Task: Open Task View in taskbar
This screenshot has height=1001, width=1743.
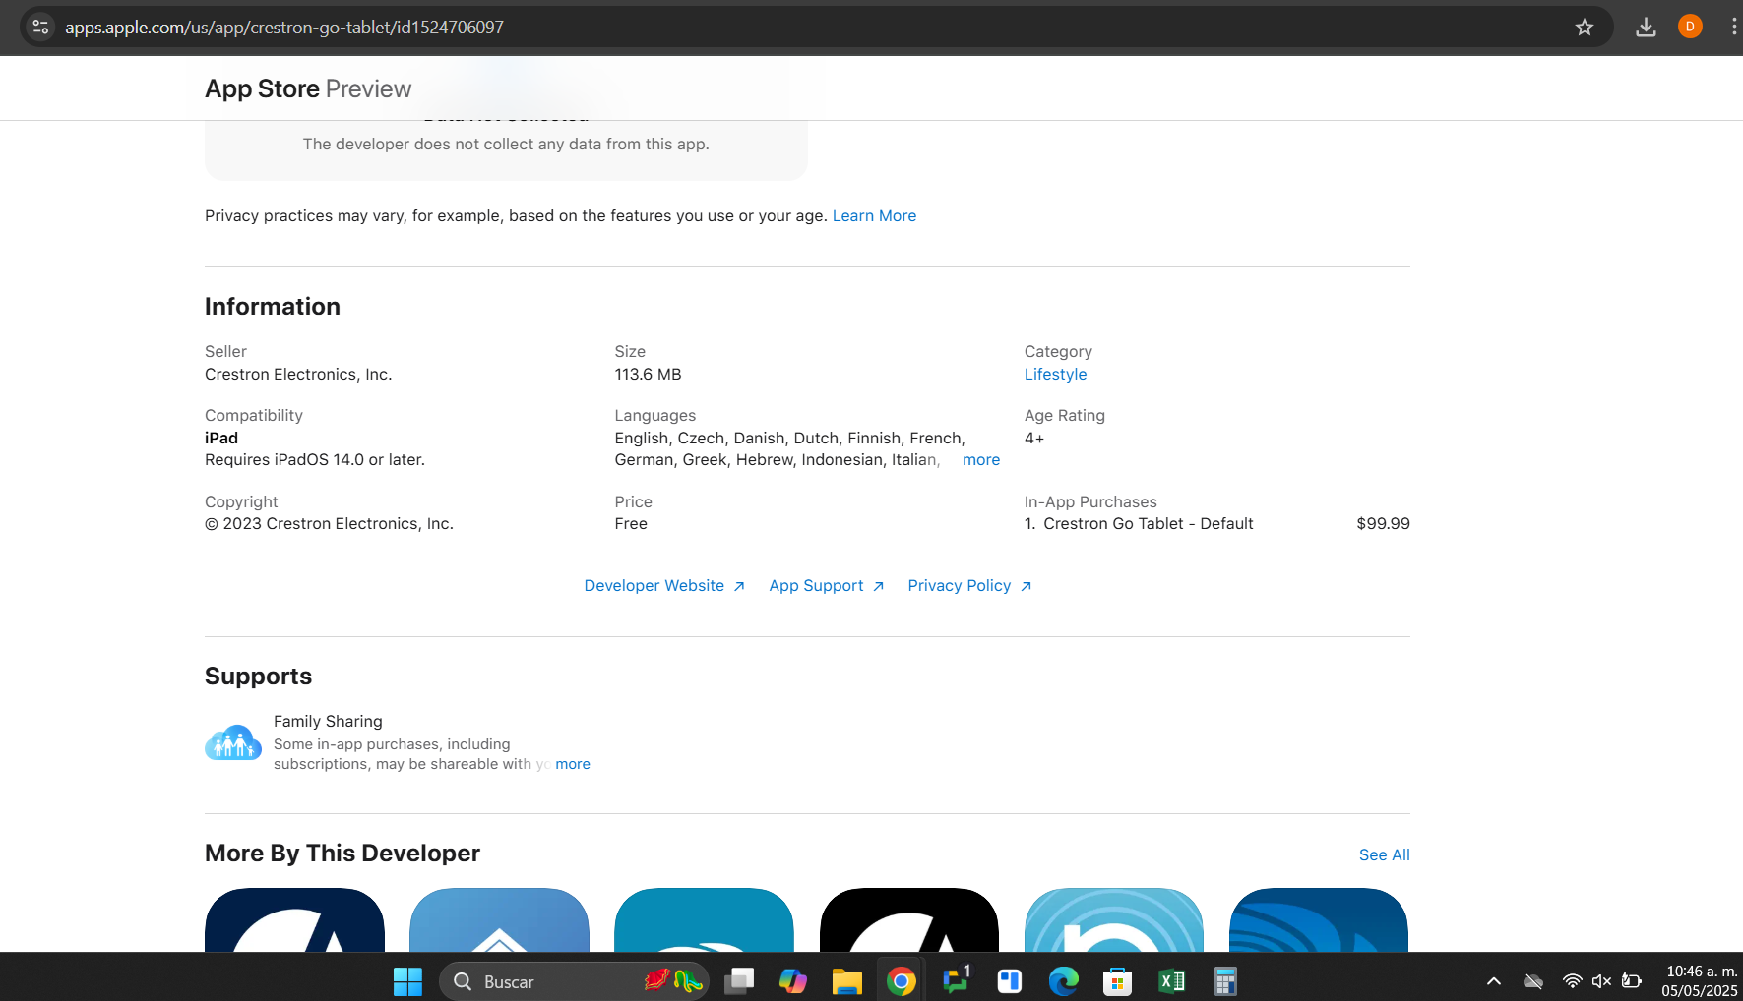Action: coord(739,981)
